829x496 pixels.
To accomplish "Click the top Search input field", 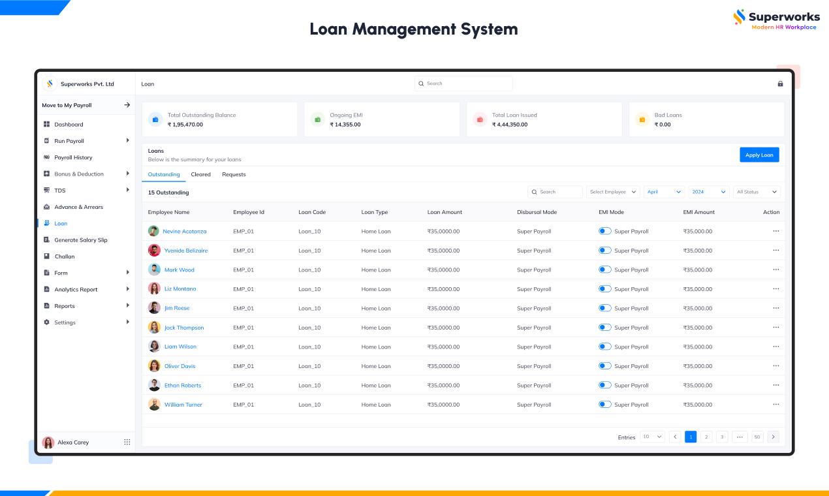I will click(x=463, y=84).
